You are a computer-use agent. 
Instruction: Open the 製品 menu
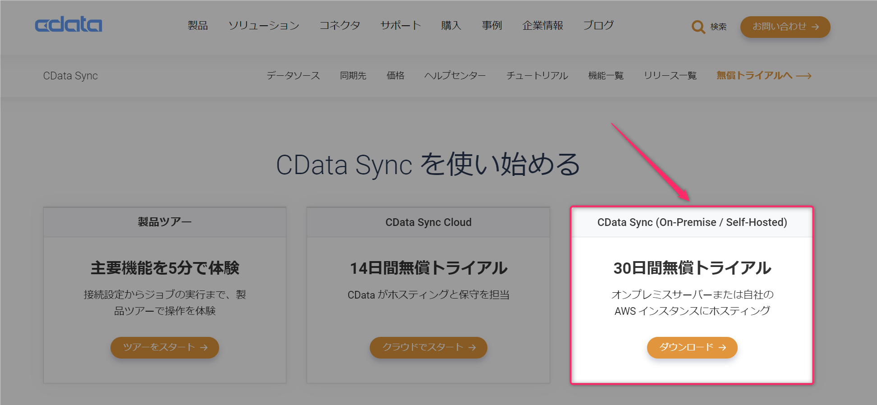coord(197,26)
